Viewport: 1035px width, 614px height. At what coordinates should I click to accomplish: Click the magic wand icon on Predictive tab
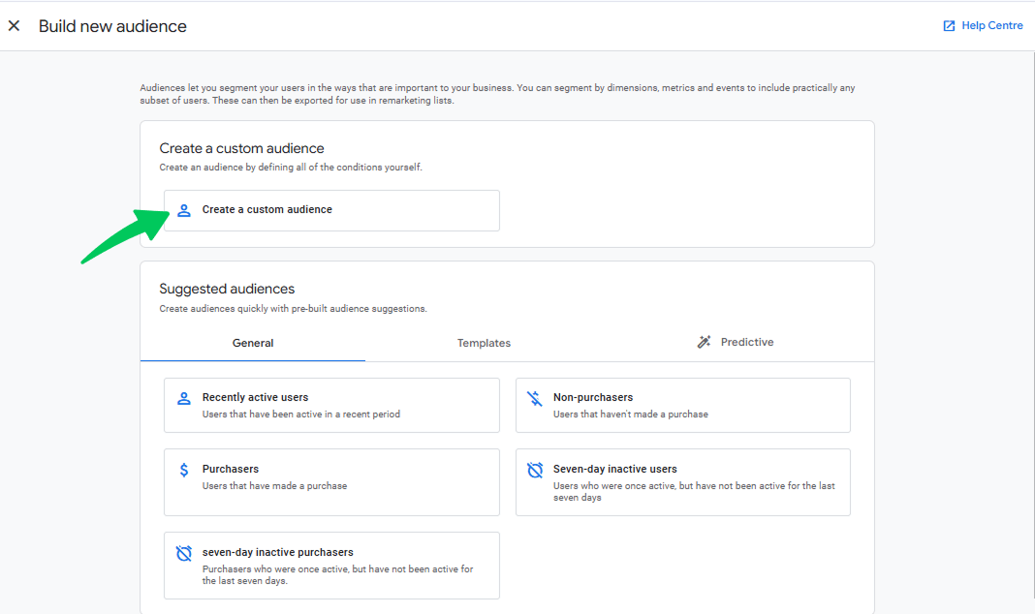click(704, 342)
